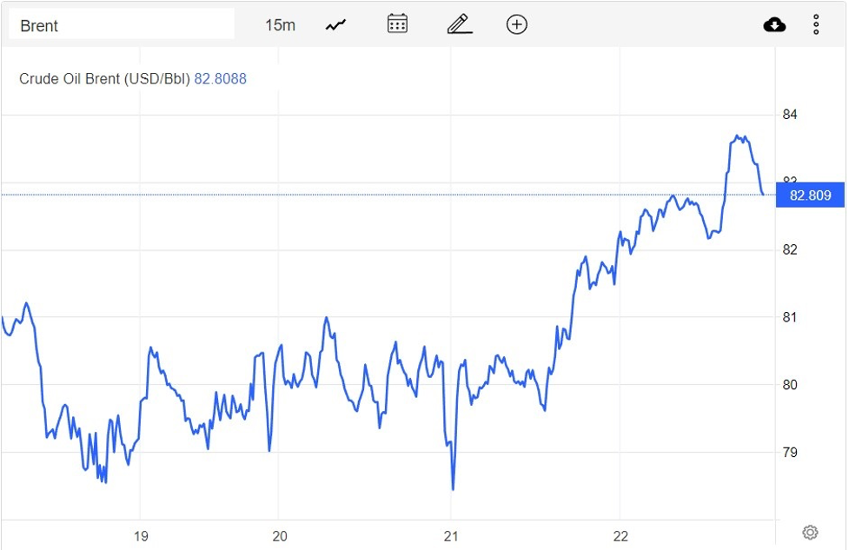
Task: Click the 84 price axis label
Action: coord(789,115)
